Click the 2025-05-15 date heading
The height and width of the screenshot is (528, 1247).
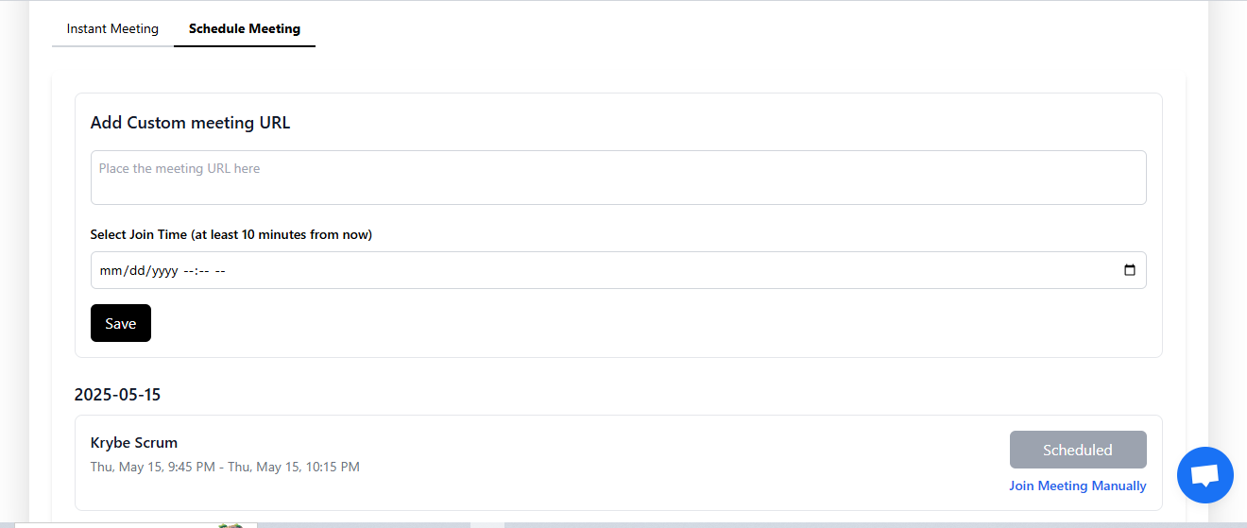click(x=117, y=395)
